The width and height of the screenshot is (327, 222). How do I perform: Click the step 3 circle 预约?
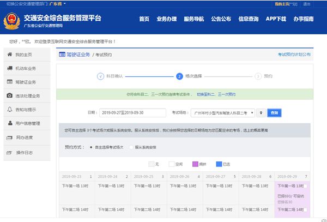(258, 76)
